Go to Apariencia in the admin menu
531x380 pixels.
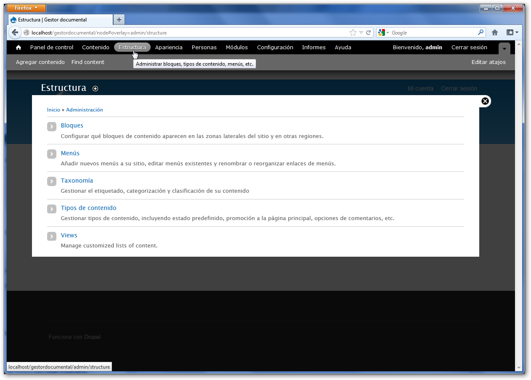[169, 48]
